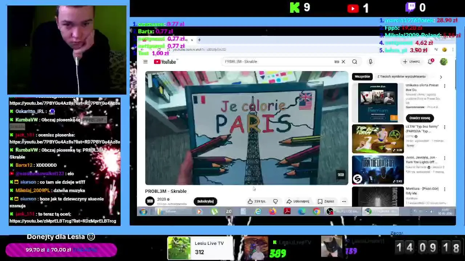
Task: Open the 2020 channel name link
Action: (x=161, y=199)
